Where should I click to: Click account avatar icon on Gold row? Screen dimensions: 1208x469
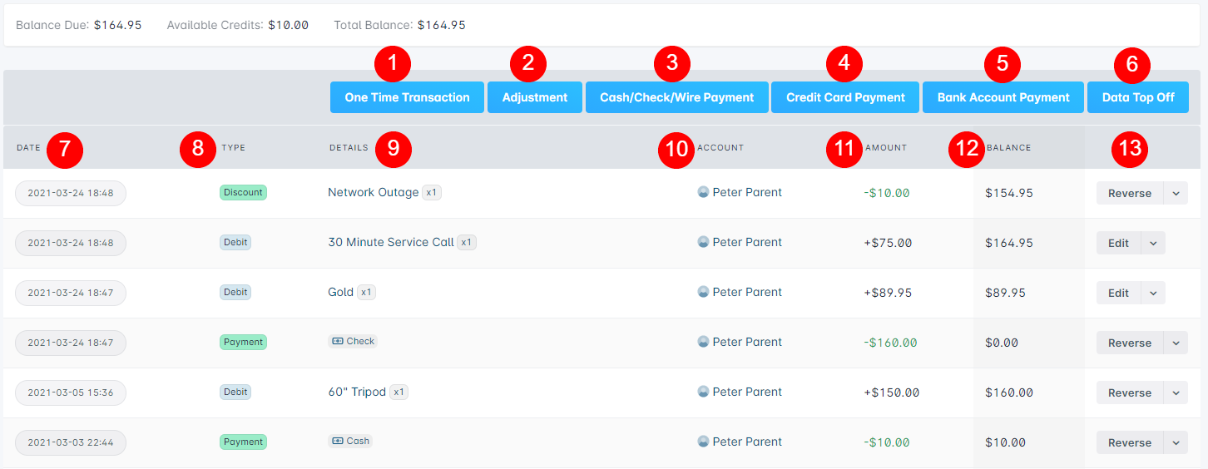703,292
